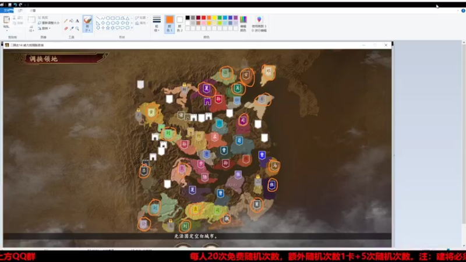Click the Crop button
Screen dimensions: 466x262
point(43,18)
